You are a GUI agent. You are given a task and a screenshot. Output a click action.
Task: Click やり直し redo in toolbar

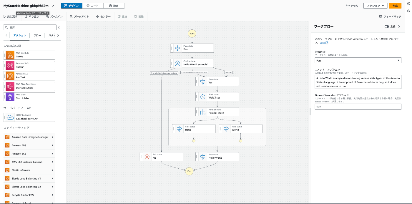(32, 16)
